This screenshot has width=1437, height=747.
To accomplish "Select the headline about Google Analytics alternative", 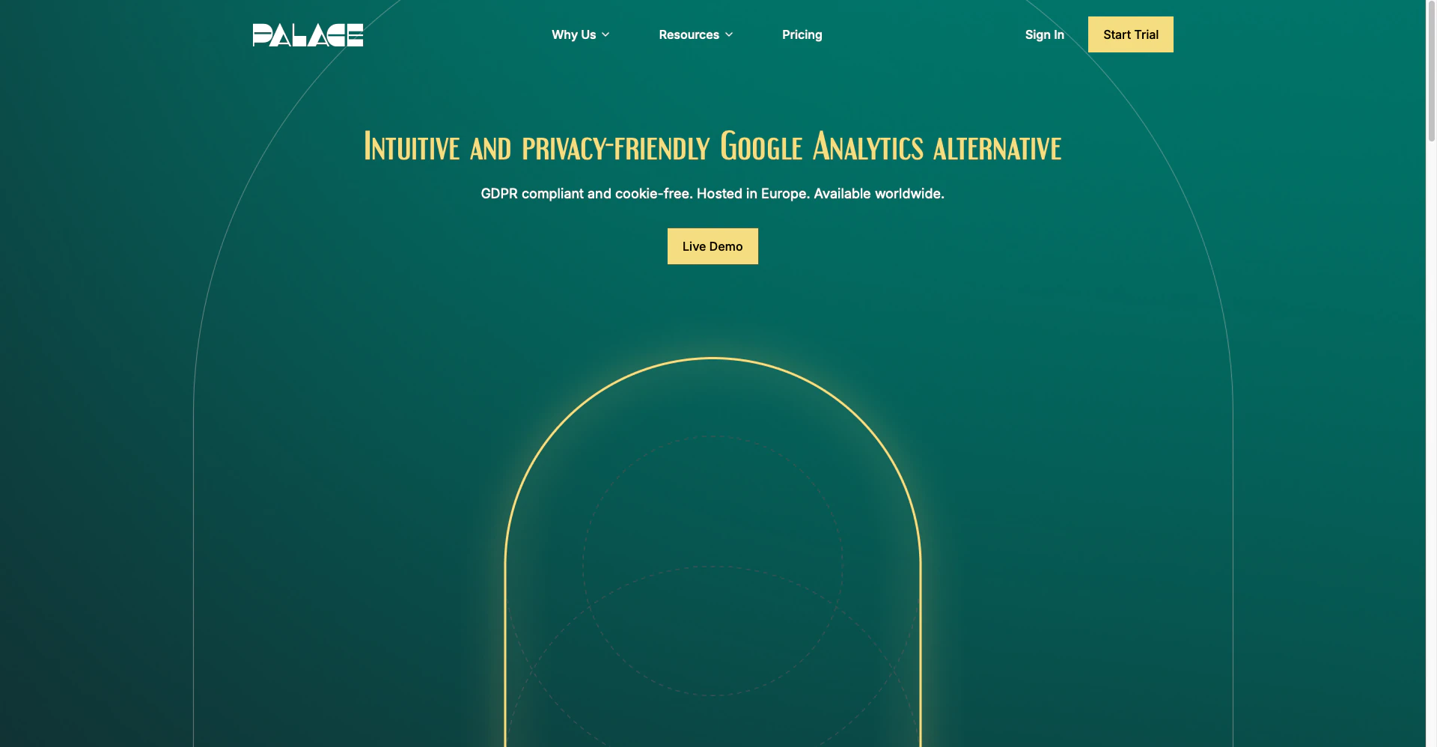I will [x=713, y=146].
